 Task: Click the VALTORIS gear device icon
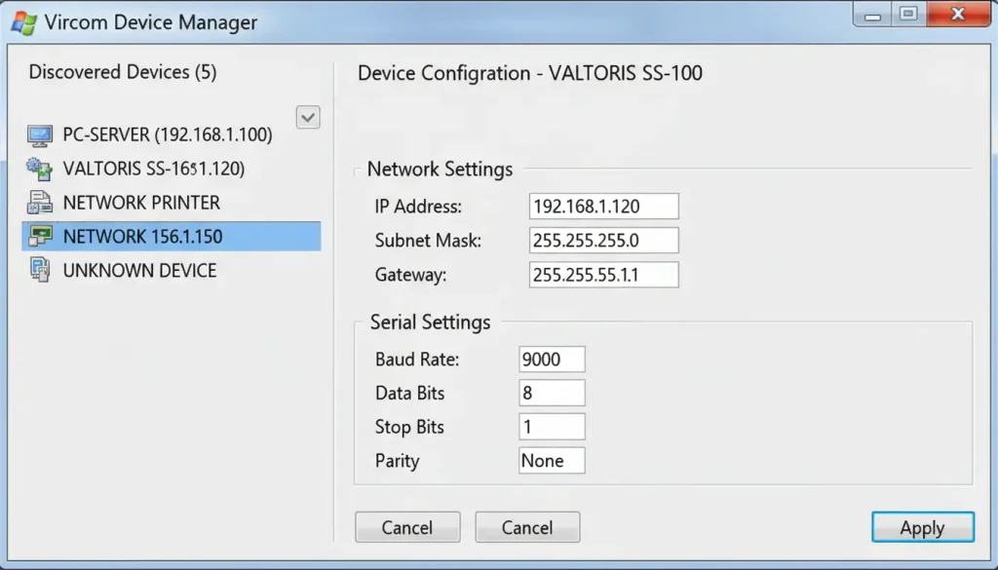(39, 170)
